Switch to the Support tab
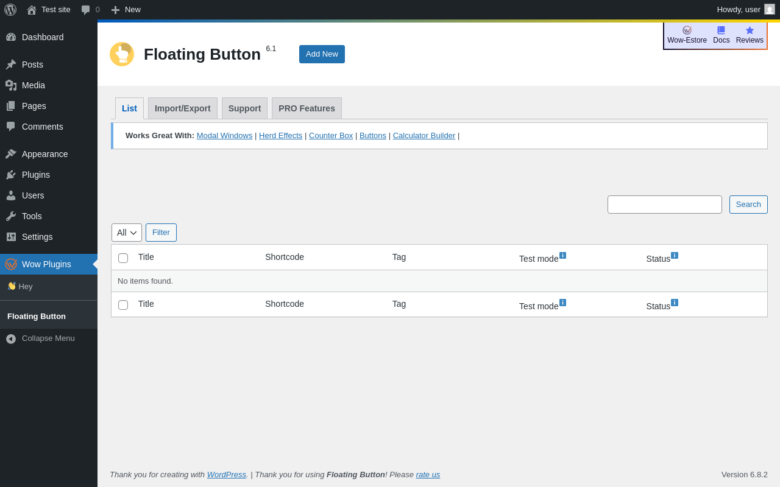 244,108
